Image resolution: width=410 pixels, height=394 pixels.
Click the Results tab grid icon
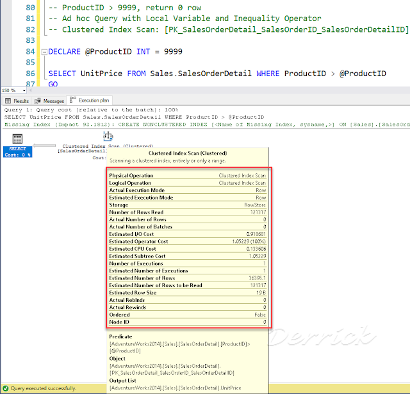pos(8,101)
